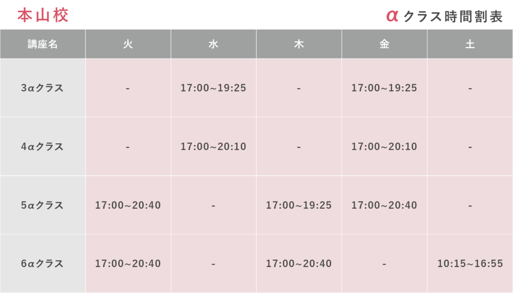The width and height of the screenshot is (513, 293).
Task: Select the 講座名 column header
Action: coord(43,44)
